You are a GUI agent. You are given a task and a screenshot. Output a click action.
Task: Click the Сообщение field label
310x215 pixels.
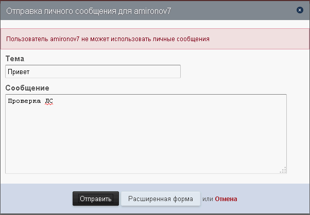pos(27,87)
